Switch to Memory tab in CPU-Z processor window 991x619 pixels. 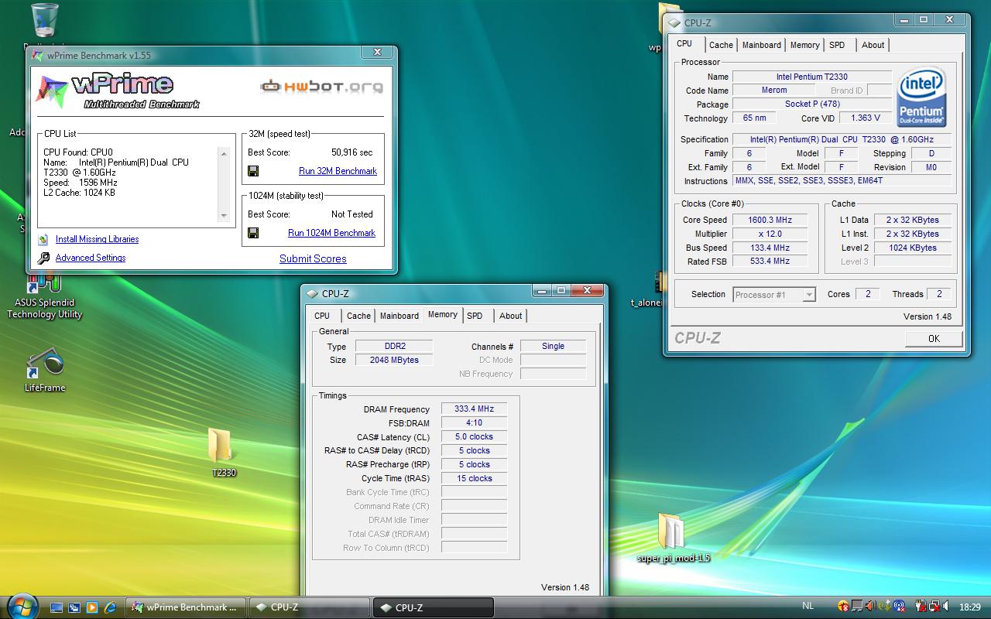805,45
